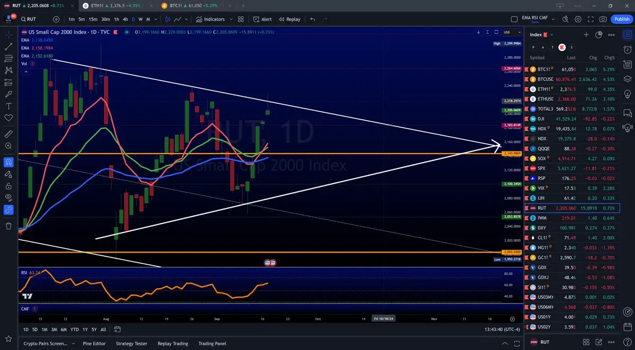The width and height of the screenshot is (635, 350).
Task: Open the Strategy Tester panel
Action: pos(131,344)
